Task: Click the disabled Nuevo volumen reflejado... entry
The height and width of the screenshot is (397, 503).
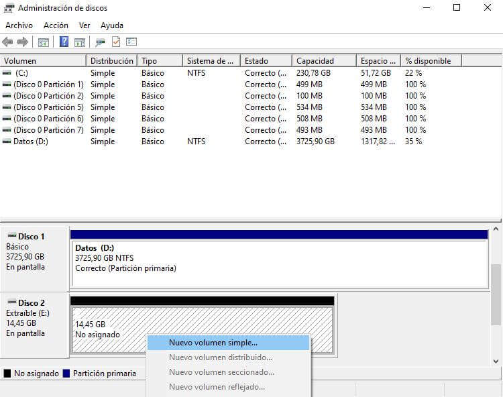Action: tap(229, 387)
